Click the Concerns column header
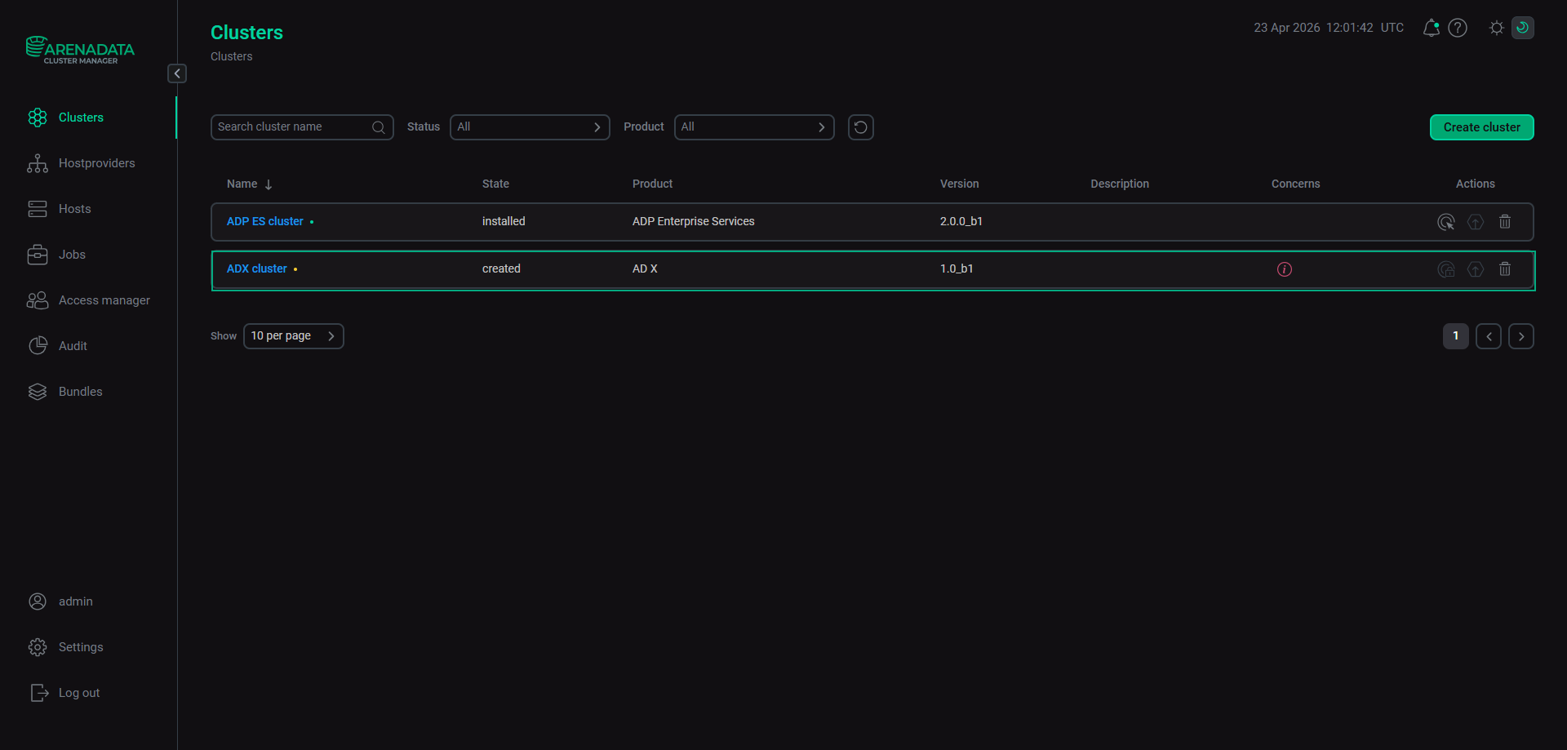This screenshot has width=1567, height=750. pos(1296,184)
